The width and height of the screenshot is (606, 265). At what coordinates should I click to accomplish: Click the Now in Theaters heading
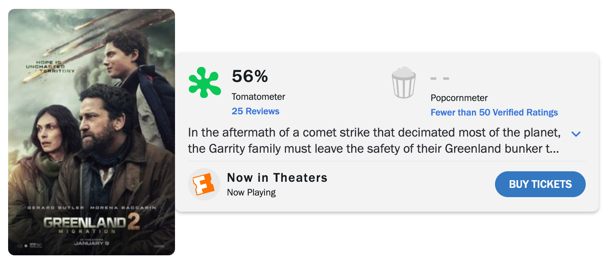pyautogui.click(x=277, y=177)
